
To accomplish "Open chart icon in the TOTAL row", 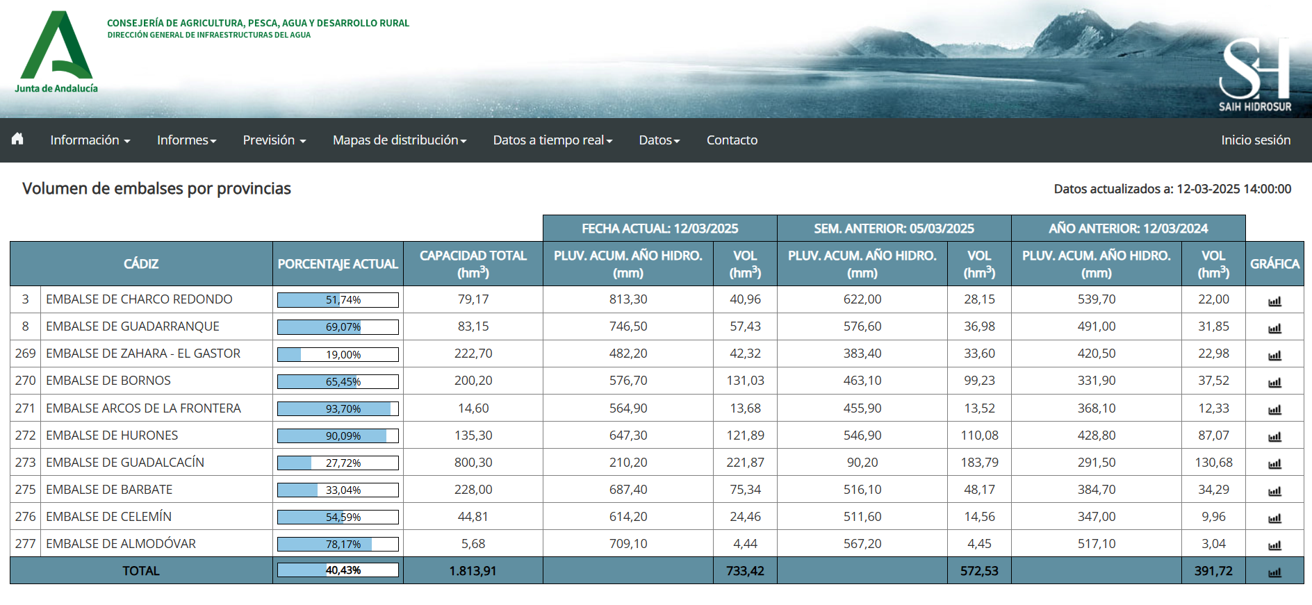I will [1274, 572].
